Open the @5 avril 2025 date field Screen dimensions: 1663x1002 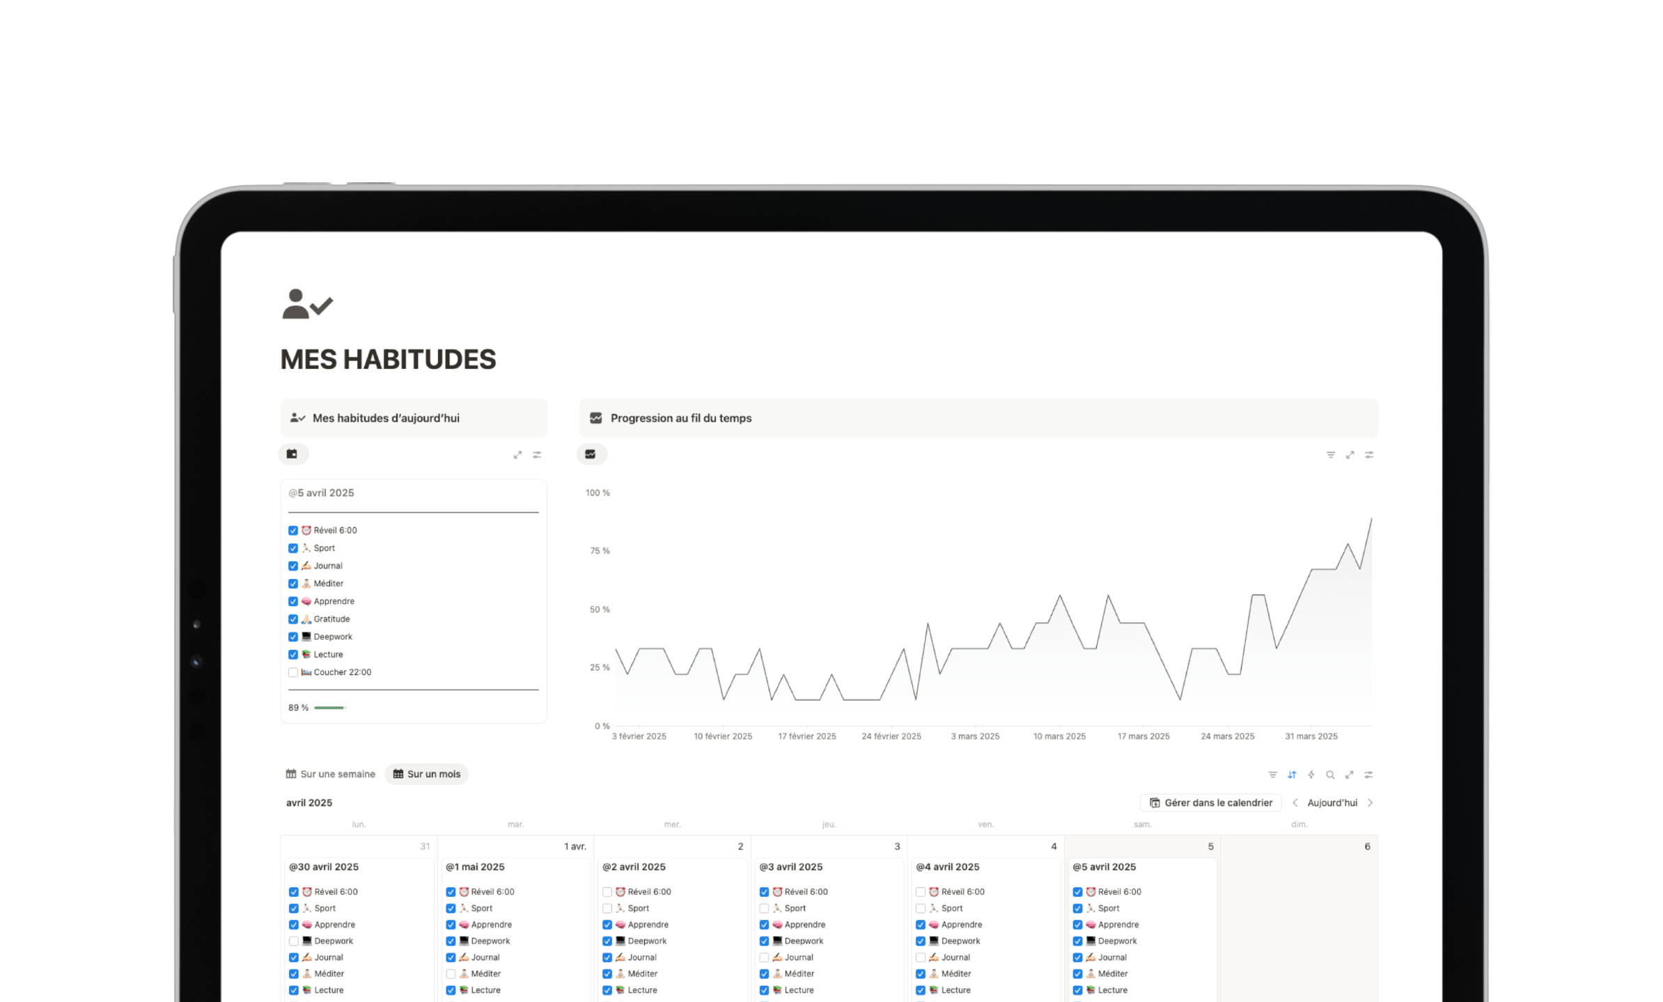click(x=320, y=493)
